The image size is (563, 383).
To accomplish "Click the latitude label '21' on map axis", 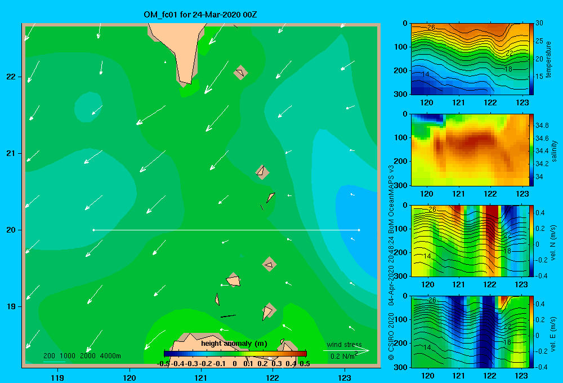I will click(x=11, y=153).
